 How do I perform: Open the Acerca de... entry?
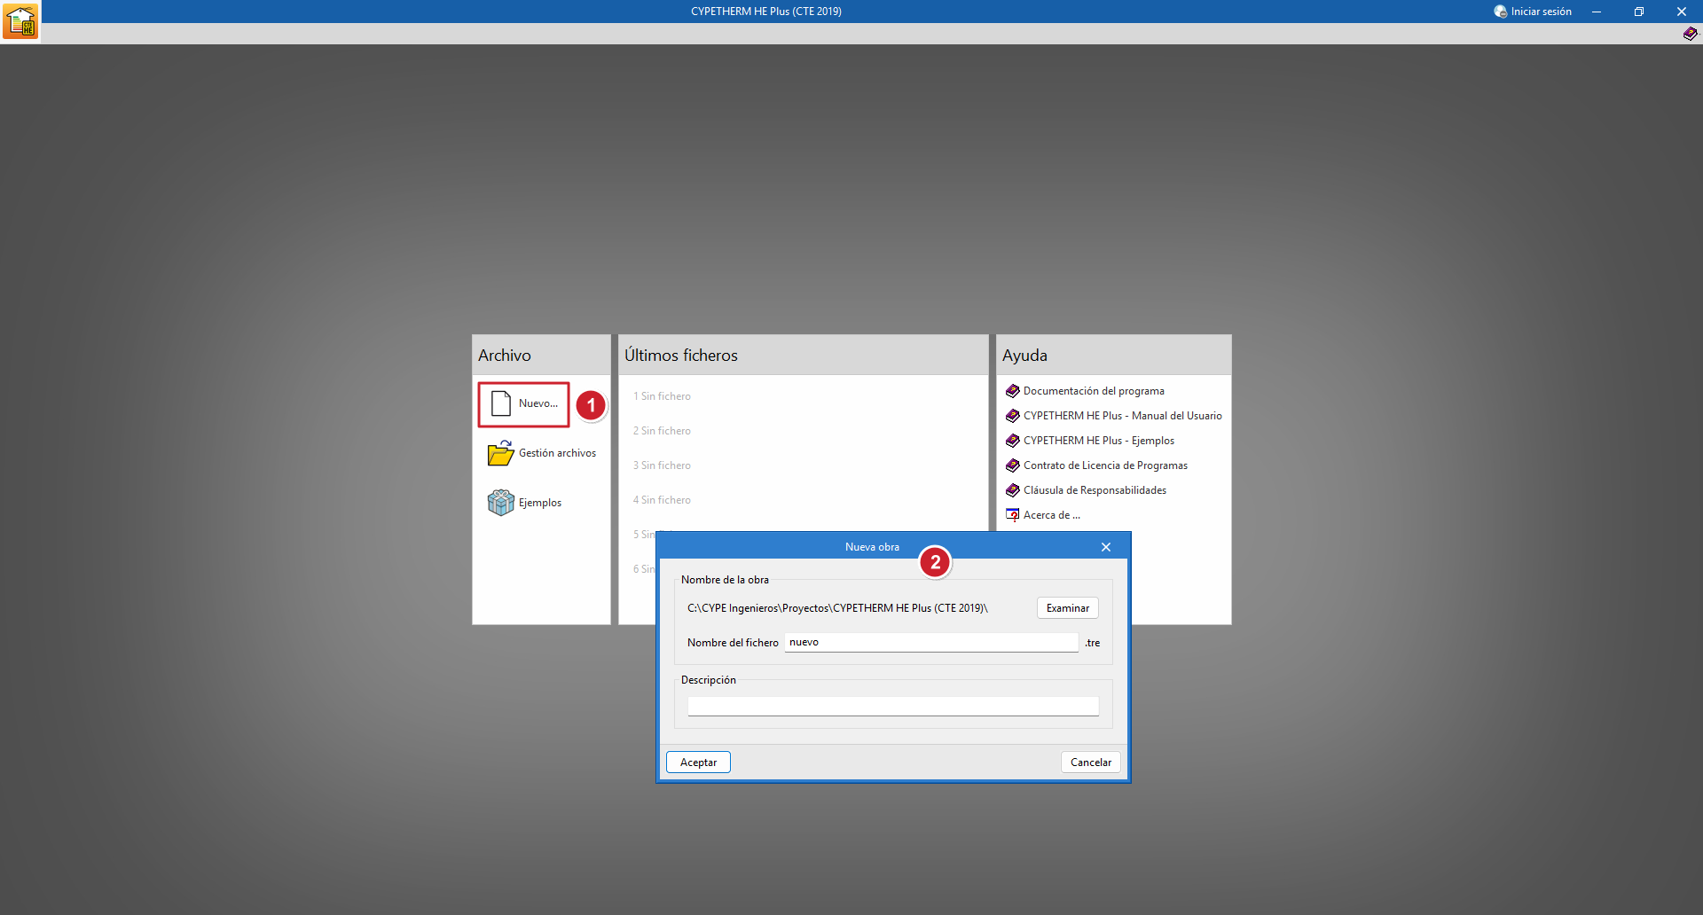click(x=1051, y=515)
